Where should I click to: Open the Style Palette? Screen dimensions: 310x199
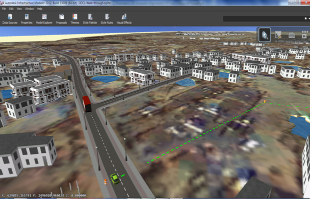click(90, 19)
